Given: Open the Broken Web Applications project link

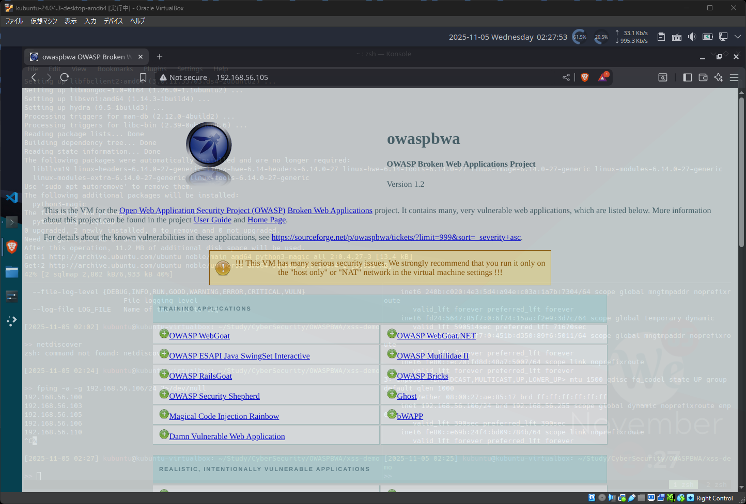Looking at the screenshot, I should tap(330, 210).
